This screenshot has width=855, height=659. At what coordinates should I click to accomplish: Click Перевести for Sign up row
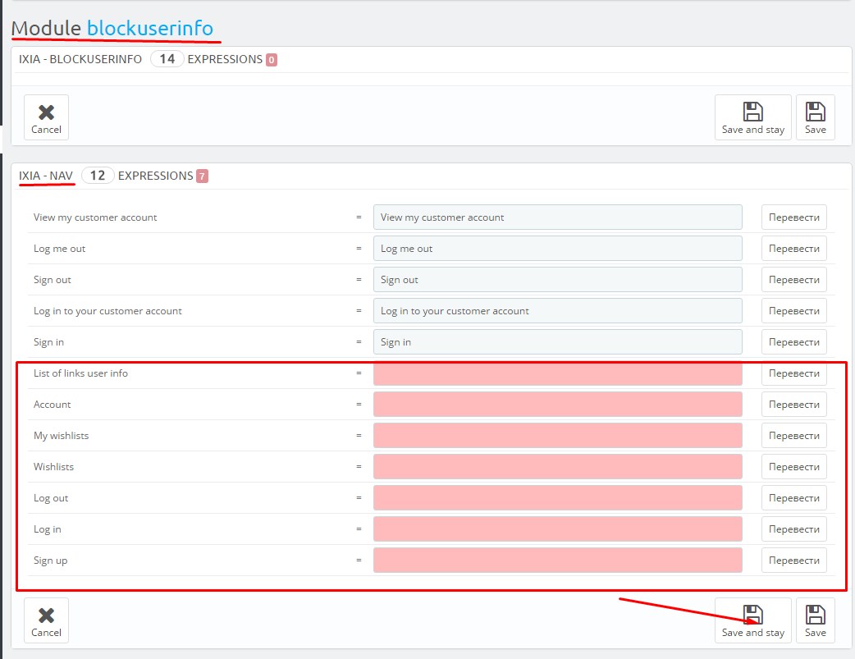[794, 561]
